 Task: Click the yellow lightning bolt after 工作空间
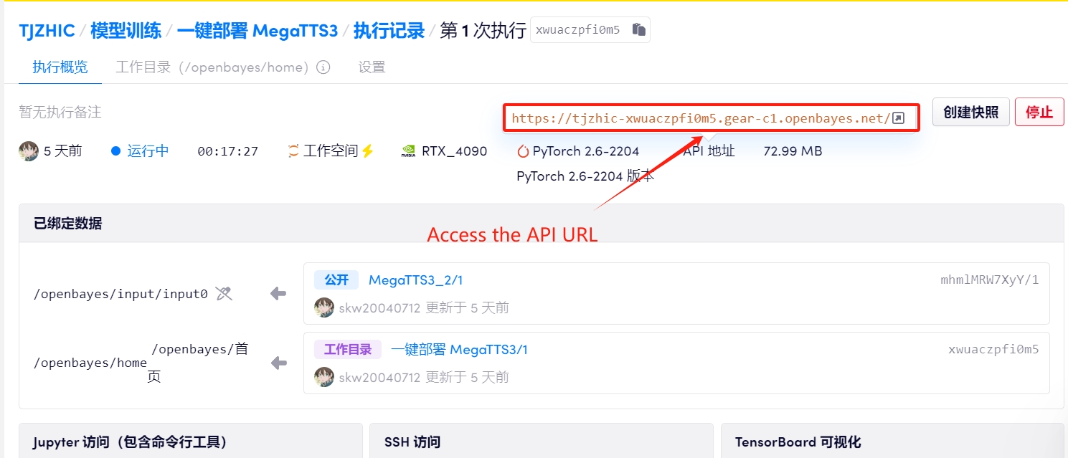pyautogui.click(x=368, y=151)
